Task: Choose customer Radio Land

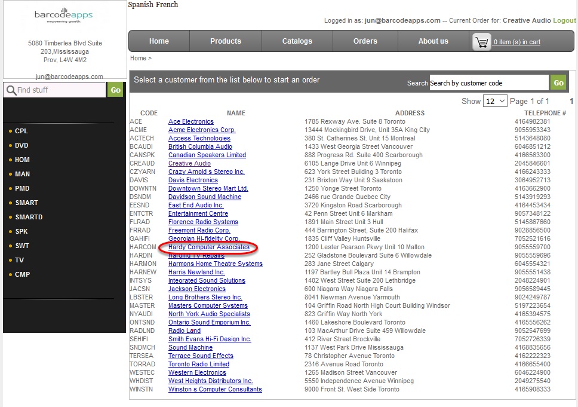Action: [x=185, y=331]
